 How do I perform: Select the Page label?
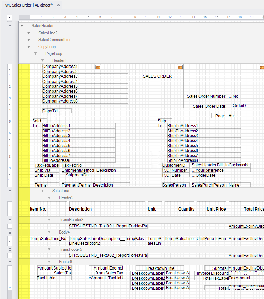[219, 116]
